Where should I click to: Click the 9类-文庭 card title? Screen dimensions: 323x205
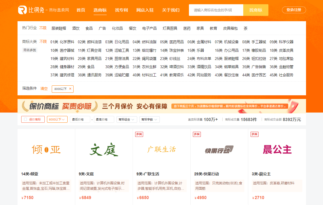[86, 174]
